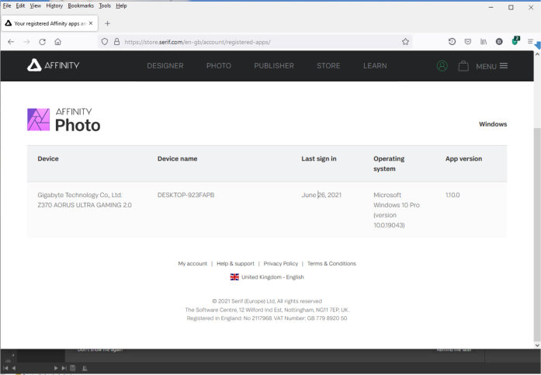This screenshot has width=541, height=375.
Task: Go to the Designer page
Action: tap(165, 66)
